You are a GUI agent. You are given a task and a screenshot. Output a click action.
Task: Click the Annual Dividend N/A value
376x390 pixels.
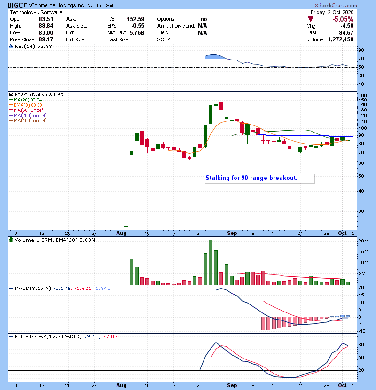tap(203, 26)
